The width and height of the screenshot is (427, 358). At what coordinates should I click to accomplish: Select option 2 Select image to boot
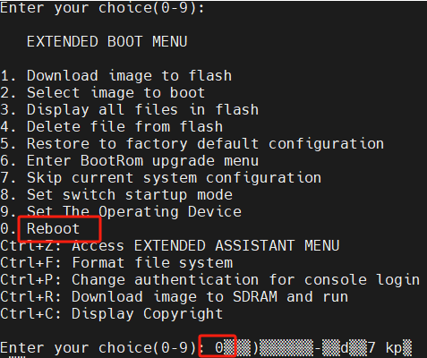tap(103, 93)
